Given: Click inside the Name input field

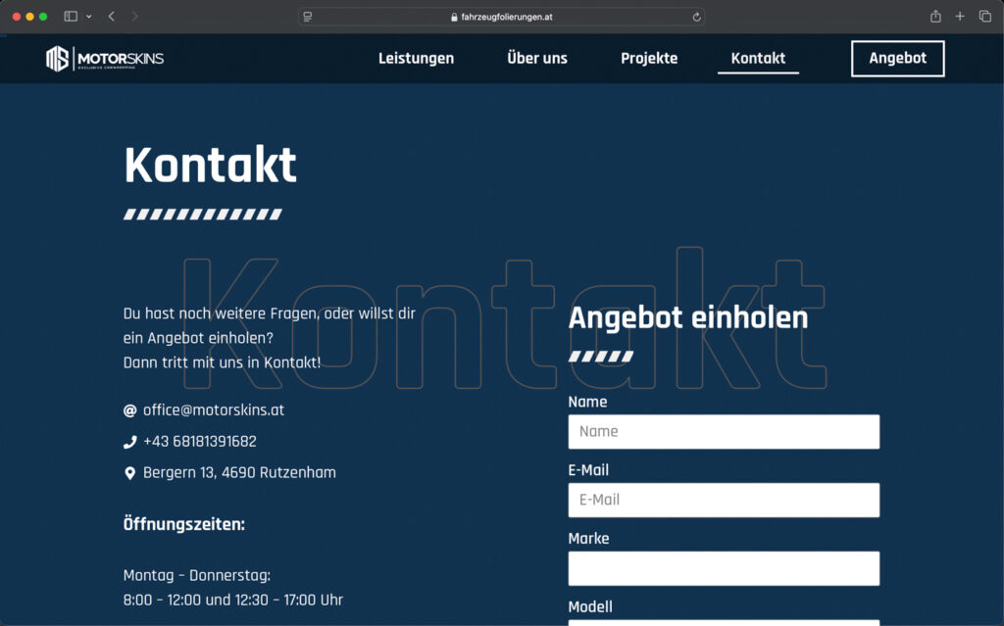Looking at the screenshot, I should click(x=724, y=431).
